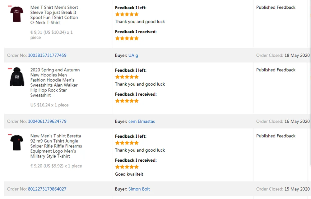Click Published Feedback status for Beretta shirt
Viewport: 311px width, 199px height.
pos(276,136)
